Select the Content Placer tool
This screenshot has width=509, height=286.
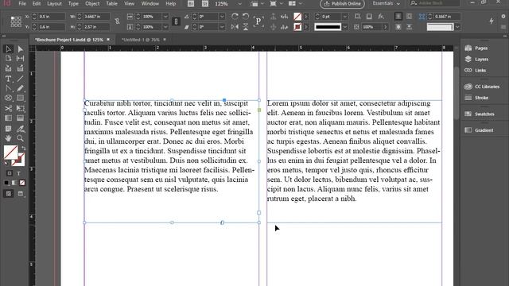[x=20, y=68]
